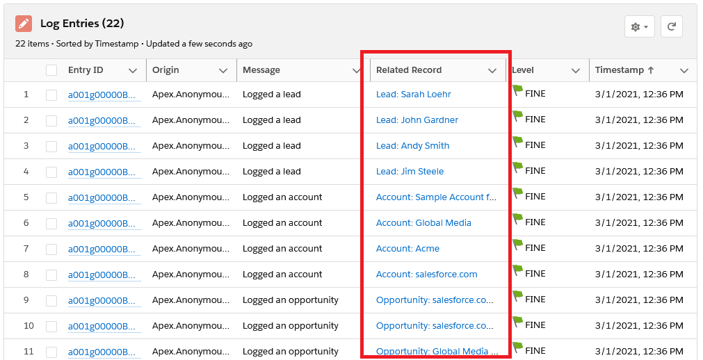This screenshot has width=703, height=360.
Task: Open Account: salesforce.com record
Action: [427, 274]
